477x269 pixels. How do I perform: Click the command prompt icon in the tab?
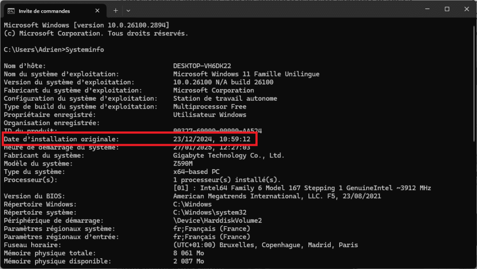(x=11, y=11)
